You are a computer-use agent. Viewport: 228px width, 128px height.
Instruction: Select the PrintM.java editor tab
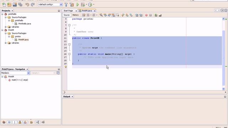click(x=87, y=11)
